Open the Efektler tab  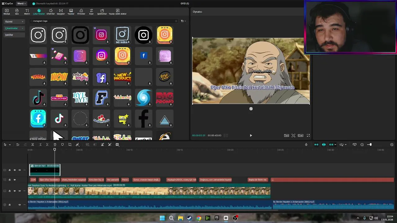[51, 12]
